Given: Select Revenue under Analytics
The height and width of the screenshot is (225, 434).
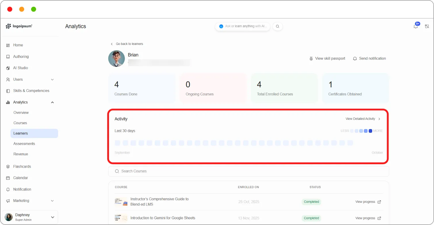Looking at the screenshot, I should pyautogui.click(x=21, y=154).
